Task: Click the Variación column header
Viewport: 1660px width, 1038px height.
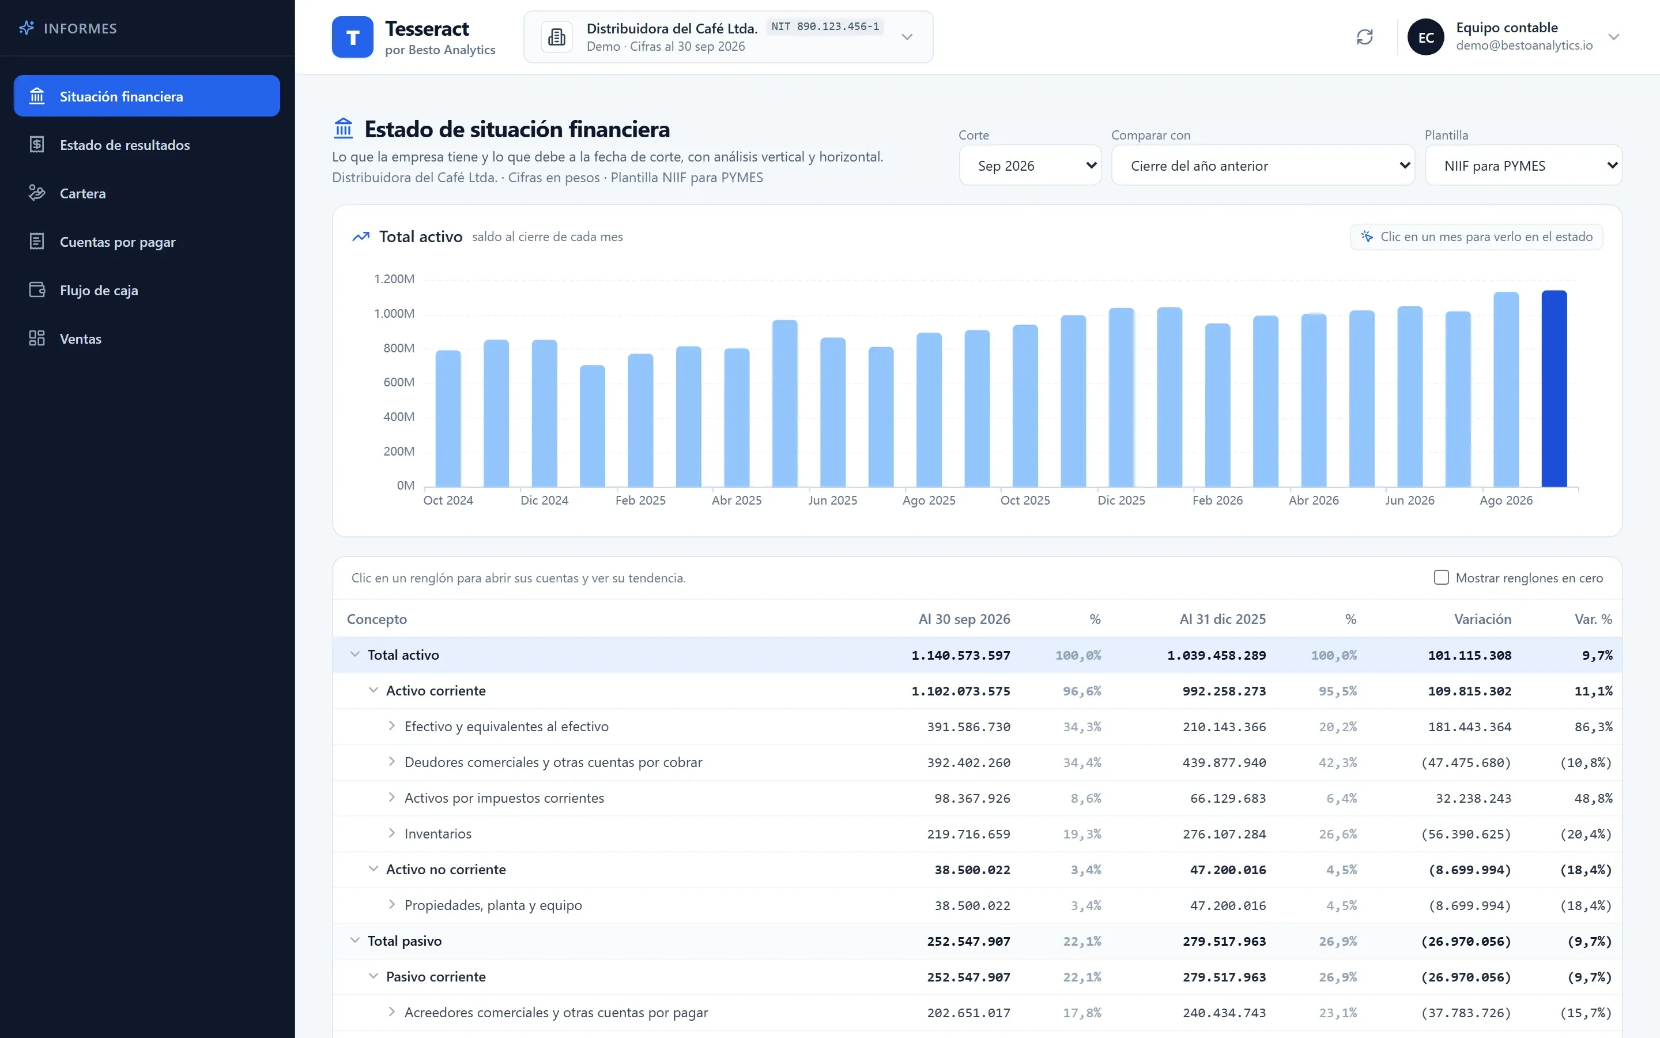Action: pyautogui.click(x=1482, y=619)
